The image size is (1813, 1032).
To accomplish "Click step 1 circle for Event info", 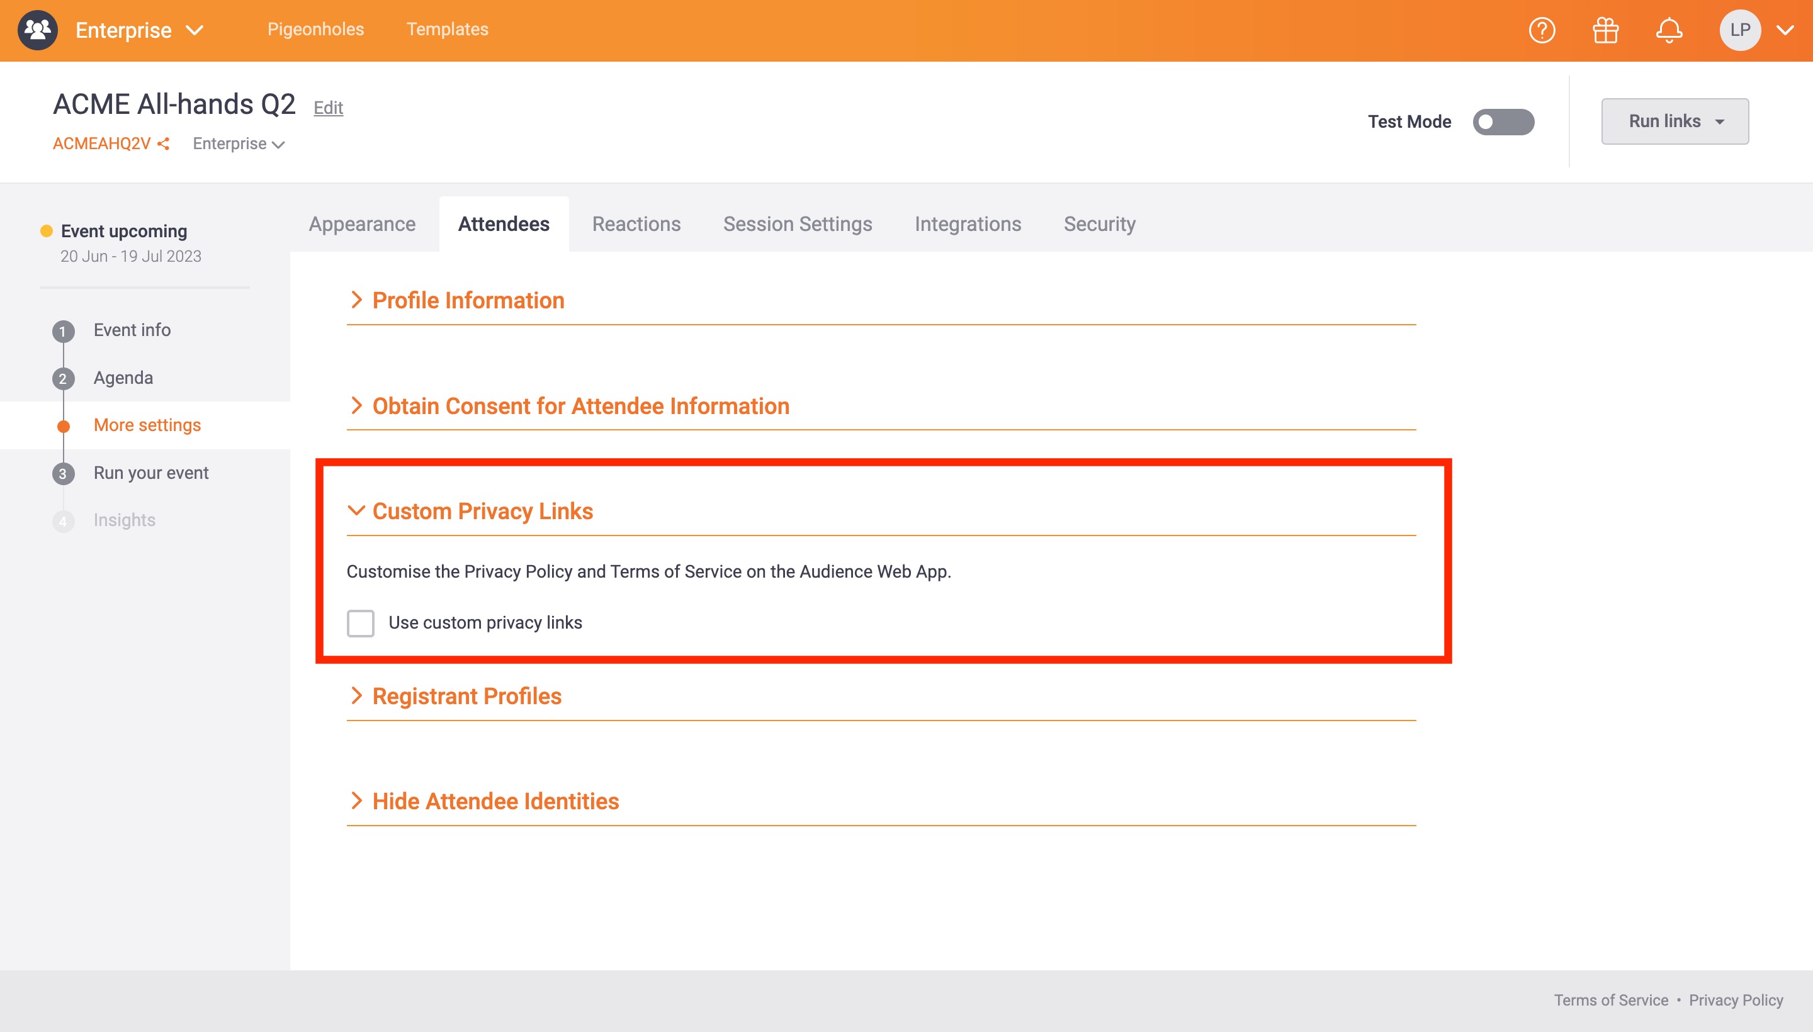I will 63,331.
